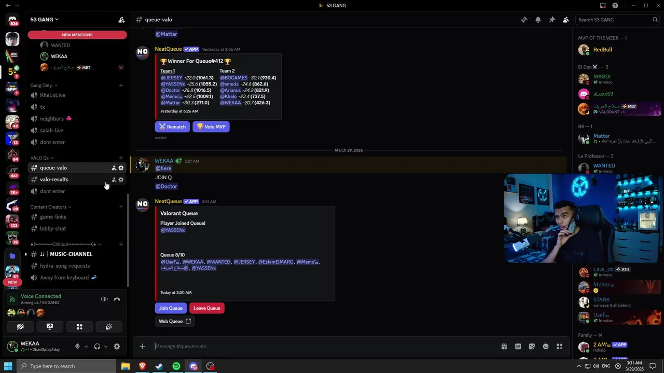Image resolution: width=664 pixels, height=373 pixels.
Task: Toggle the member list icon
Action: pyautogui.click(x=566, y=20)
